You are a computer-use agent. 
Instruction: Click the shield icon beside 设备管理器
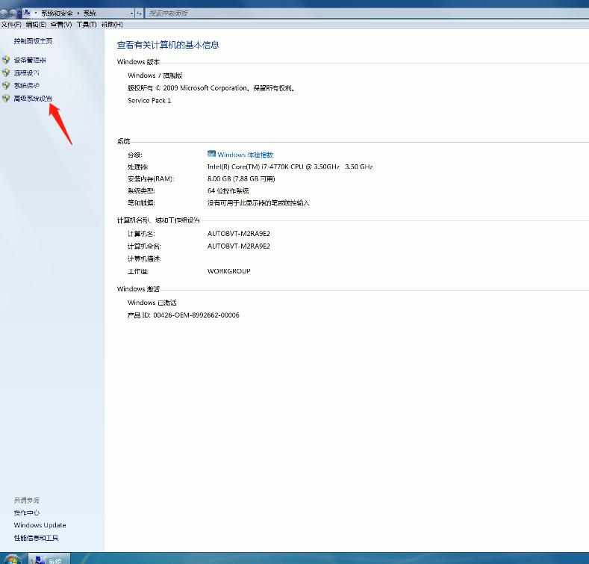pos(6,60)
